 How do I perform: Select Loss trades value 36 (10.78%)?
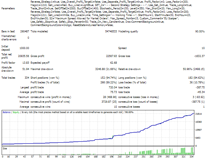197,82
